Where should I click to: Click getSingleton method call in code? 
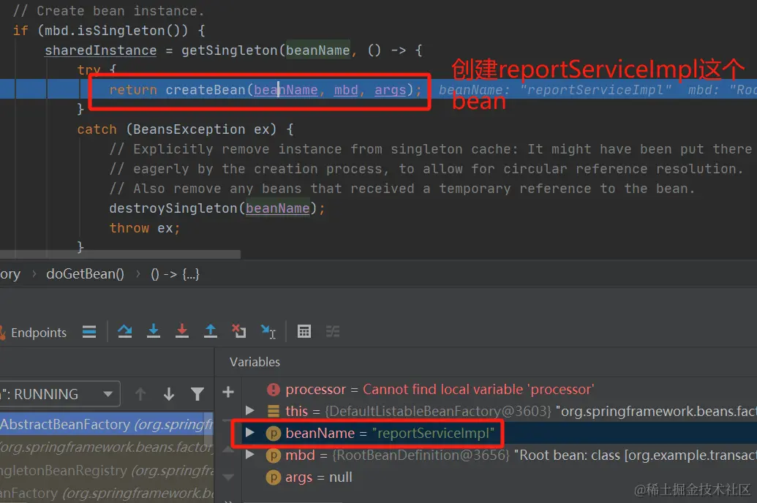(230, 50)
